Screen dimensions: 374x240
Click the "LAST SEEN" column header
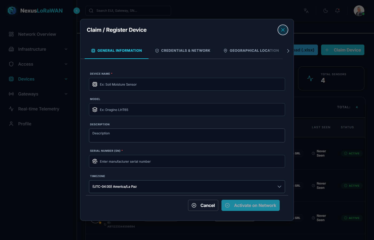point(321,127)
